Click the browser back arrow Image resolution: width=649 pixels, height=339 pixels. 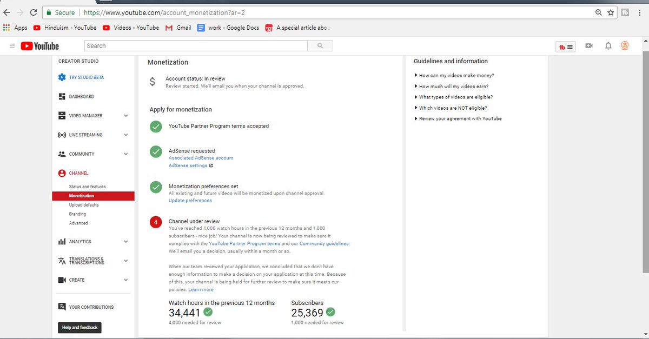point(7,12)
